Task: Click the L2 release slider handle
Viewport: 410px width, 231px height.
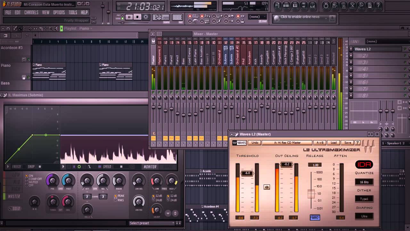Action: click(311, 194)
